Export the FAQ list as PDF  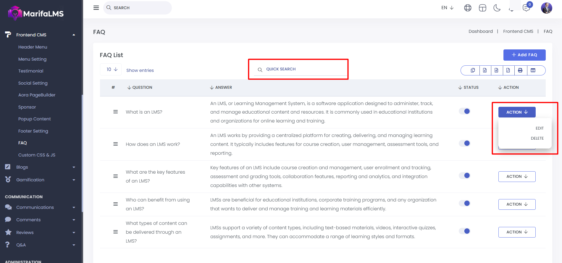(508, 70)
